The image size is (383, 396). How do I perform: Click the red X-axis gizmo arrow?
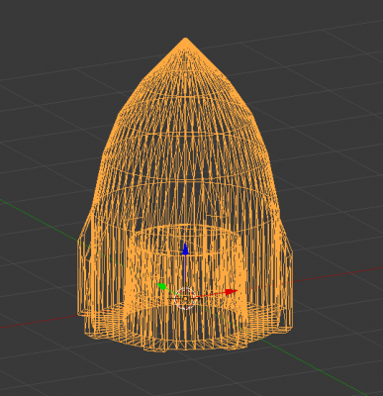pyautogui.click(x=231, y=292)
